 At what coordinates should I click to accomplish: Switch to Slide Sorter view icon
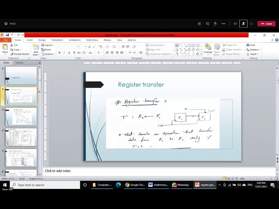[x=229, y=179]
